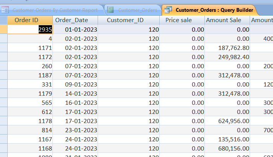
Task: Click the Order_Date cell 01-01-2023
Action: (x=75, y=29)
